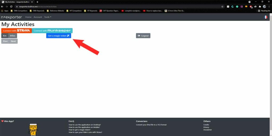Open the Home nav item
Viewport: 272px width, 136px height.
tap(28, 17)
